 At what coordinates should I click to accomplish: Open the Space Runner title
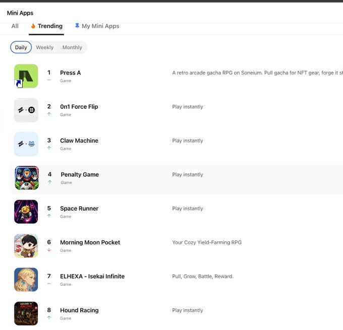click(79, 209)
